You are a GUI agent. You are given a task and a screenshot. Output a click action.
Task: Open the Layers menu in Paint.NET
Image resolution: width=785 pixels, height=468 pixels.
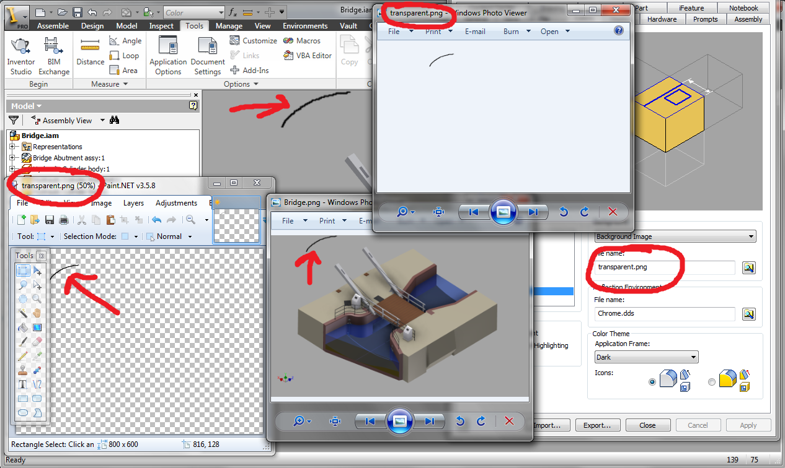tap(133, 203)
